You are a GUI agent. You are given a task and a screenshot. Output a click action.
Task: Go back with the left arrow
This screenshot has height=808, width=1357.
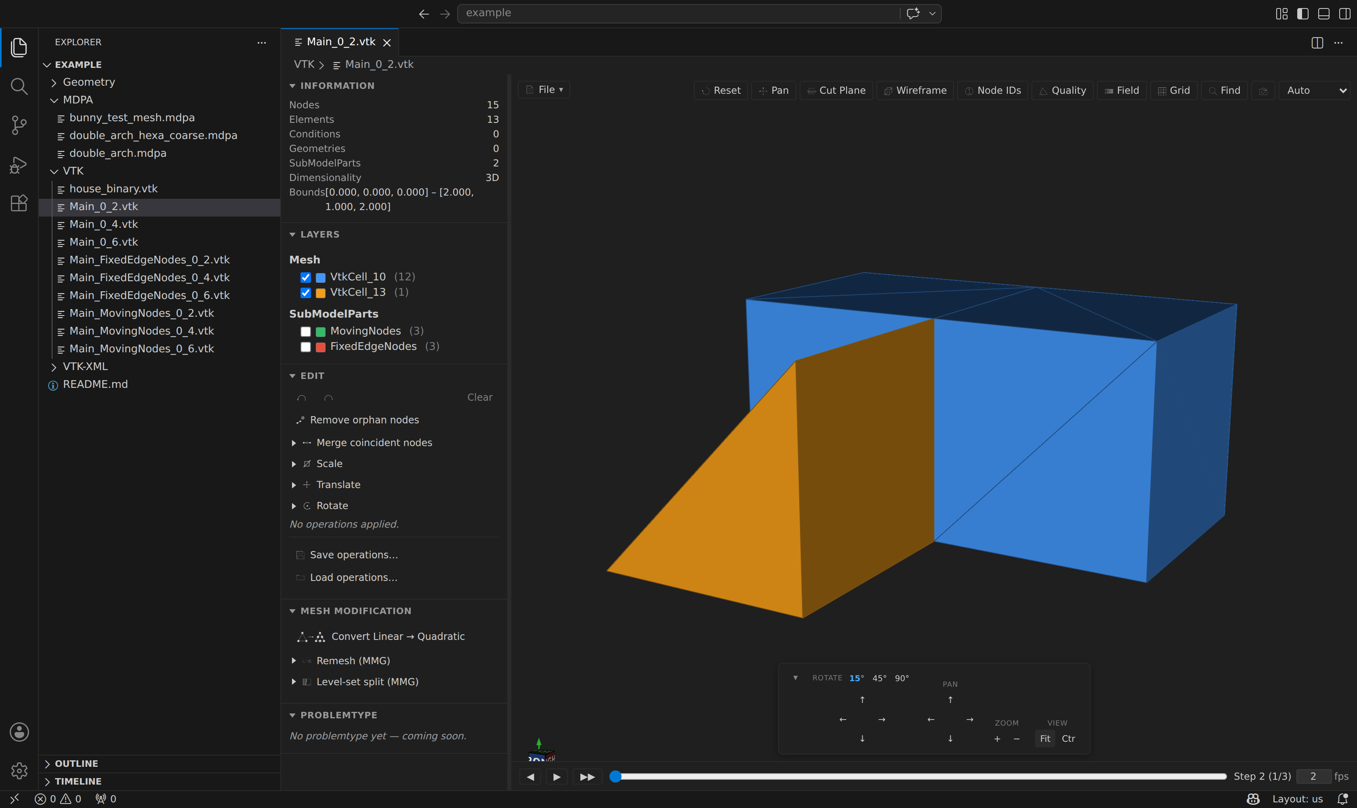pos(424,14)
